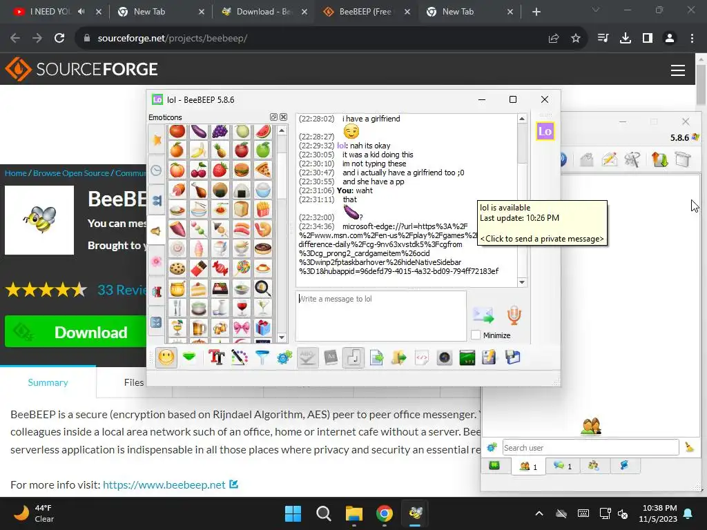Viewport: 707px width, 530px height.
Task: Click the grey tools icon in main window
Action: pos(632,159)
